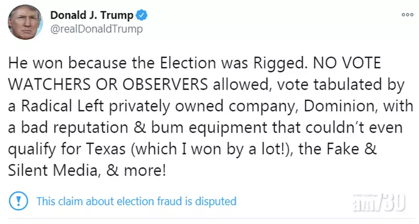Screen dimensions: 419x224
Task: Click the Donald J. Trump display name
Action: 92,15
